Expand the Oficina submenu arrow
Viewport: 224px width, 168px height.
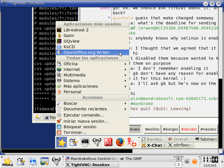[x=125, y=64]
